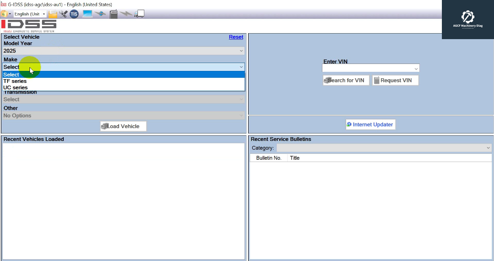The height and width of the screenshot is (261, 494).
Task: Click the handheld scan device icon
Action: pos(114,14)
